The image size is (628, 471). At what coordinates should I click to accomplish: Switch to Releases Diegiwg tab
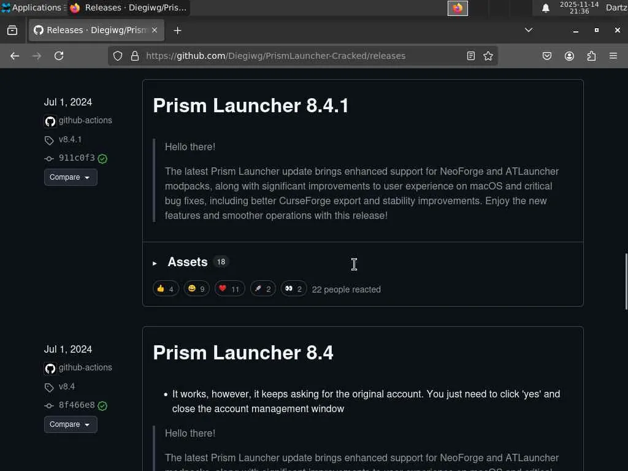pyautogui.click(x=96, y=31)
